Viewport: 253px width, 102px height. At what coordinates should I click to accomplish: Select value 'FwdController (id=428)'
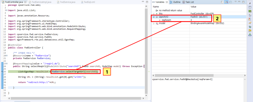tap(202, 14)
